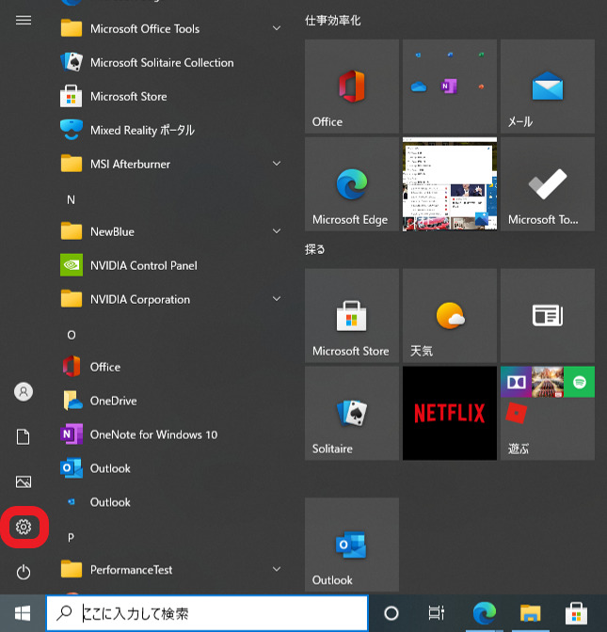Expand the Microsoft Office Tools folder
This screenshot has height=632, width=607.
click(169, 29)
